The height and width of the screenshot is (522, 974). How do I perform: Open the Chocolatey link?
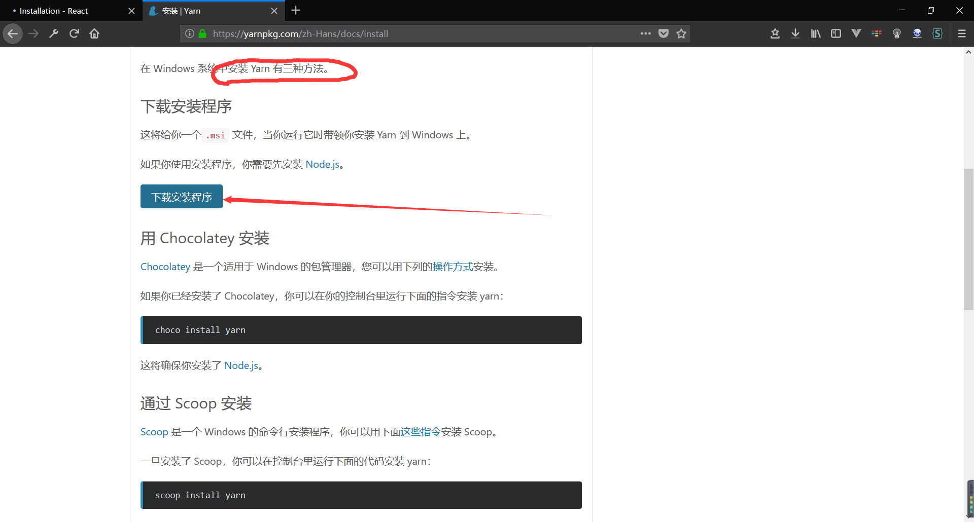click(x=165, y=267)
